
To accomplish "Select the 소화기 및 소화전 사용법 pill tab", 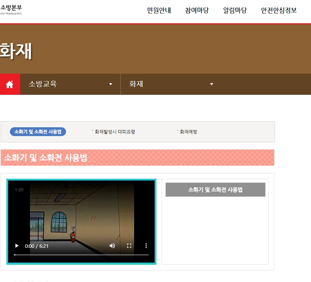I will (37, 131).
